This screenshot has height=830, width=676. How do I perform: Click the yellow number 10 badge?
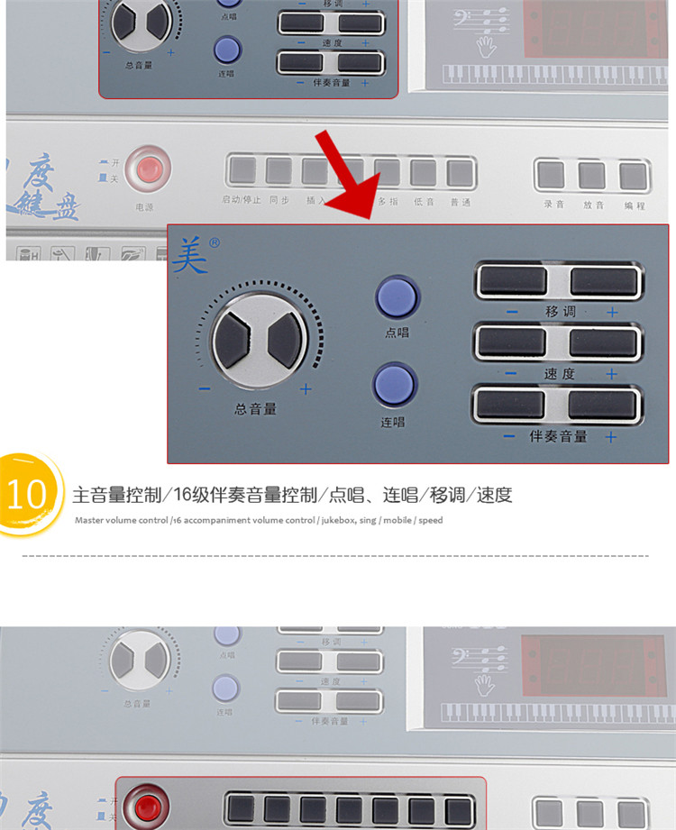coord(26,495)
